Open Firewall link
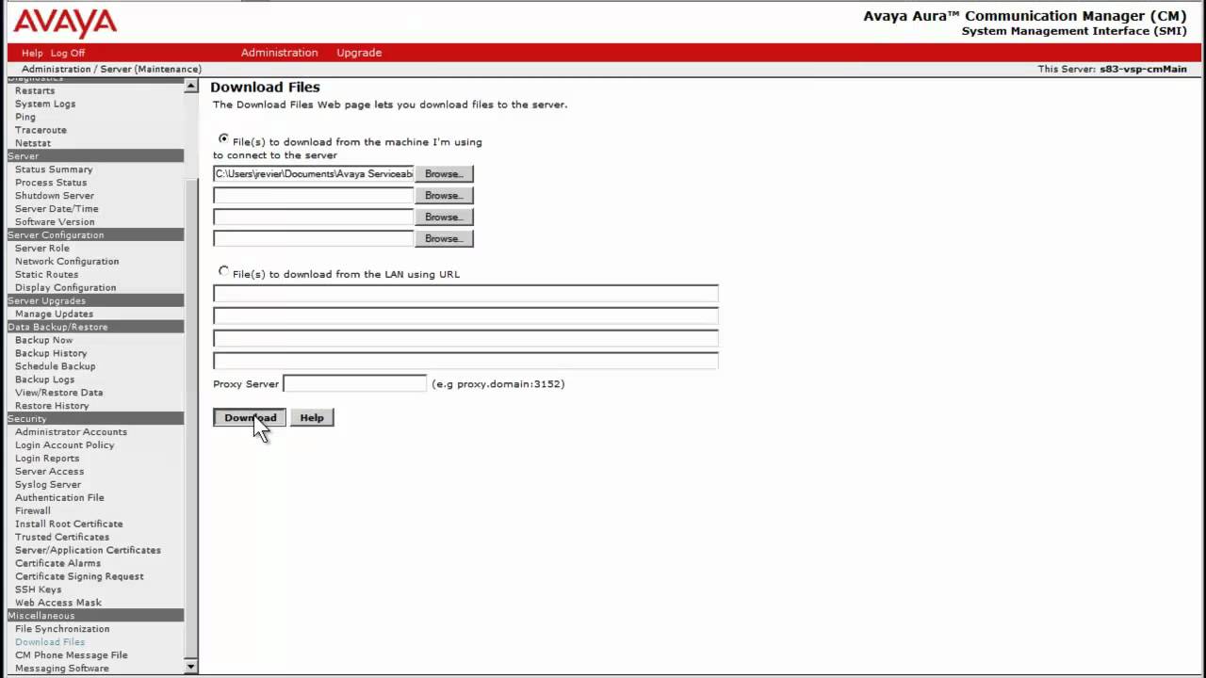This screenshot has width=1206, height=678. (x=33, y=512)
